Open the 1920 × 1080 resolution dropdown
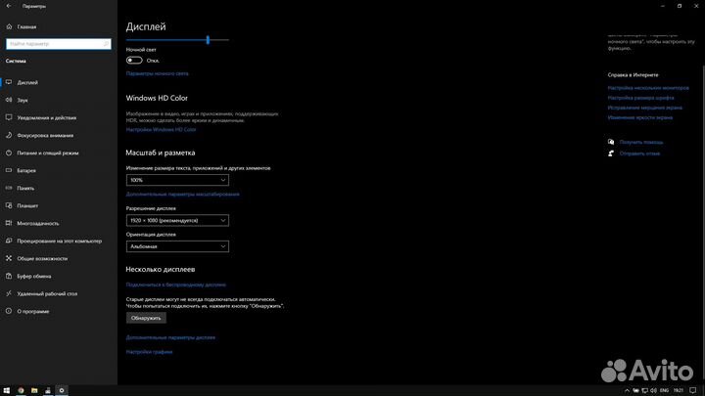Image resolution: width=705 pixels, height=396 pixels. [x=177, y=220]
